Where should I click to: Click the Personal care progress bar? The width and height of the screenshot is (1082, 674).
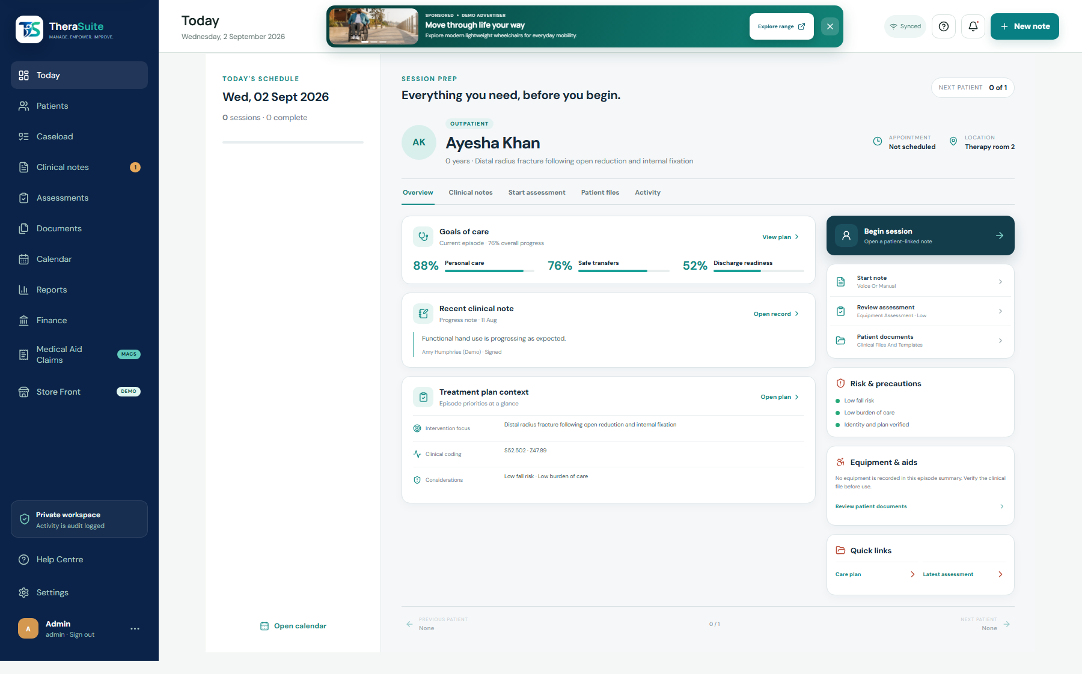[x=489, y=271]
